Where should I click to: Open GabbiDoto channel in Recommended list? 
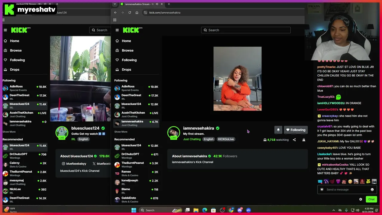tap(136, 199)
